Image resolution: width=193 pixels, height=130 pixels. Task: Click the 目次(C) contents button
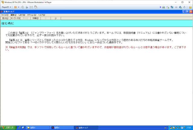5,18
